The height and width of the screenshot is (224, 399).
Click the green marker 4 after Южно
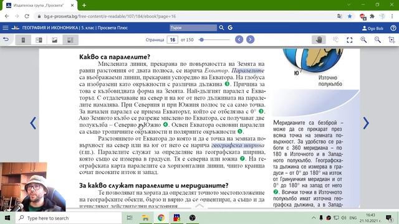tap(165, 124)
